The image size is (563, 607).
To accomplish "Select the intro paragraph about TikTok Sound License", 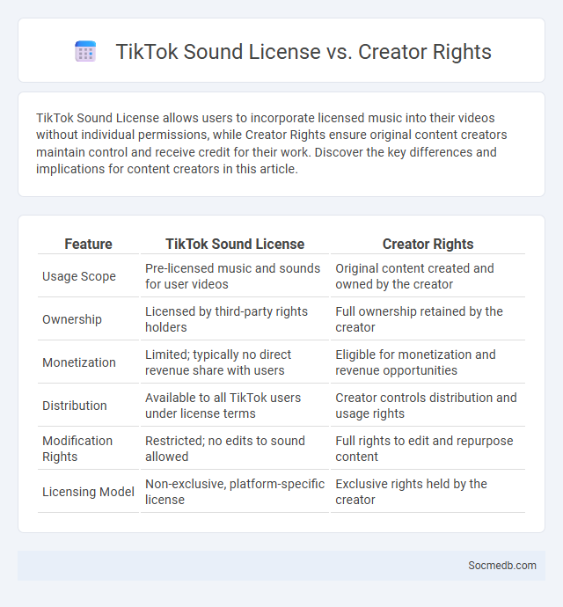I will coord(271,143).
